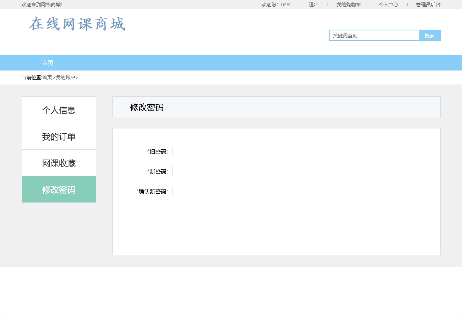The image size is (462, 319).
Task: Open 网课收藏 in sidebar
Action: [x=59, y=163]
